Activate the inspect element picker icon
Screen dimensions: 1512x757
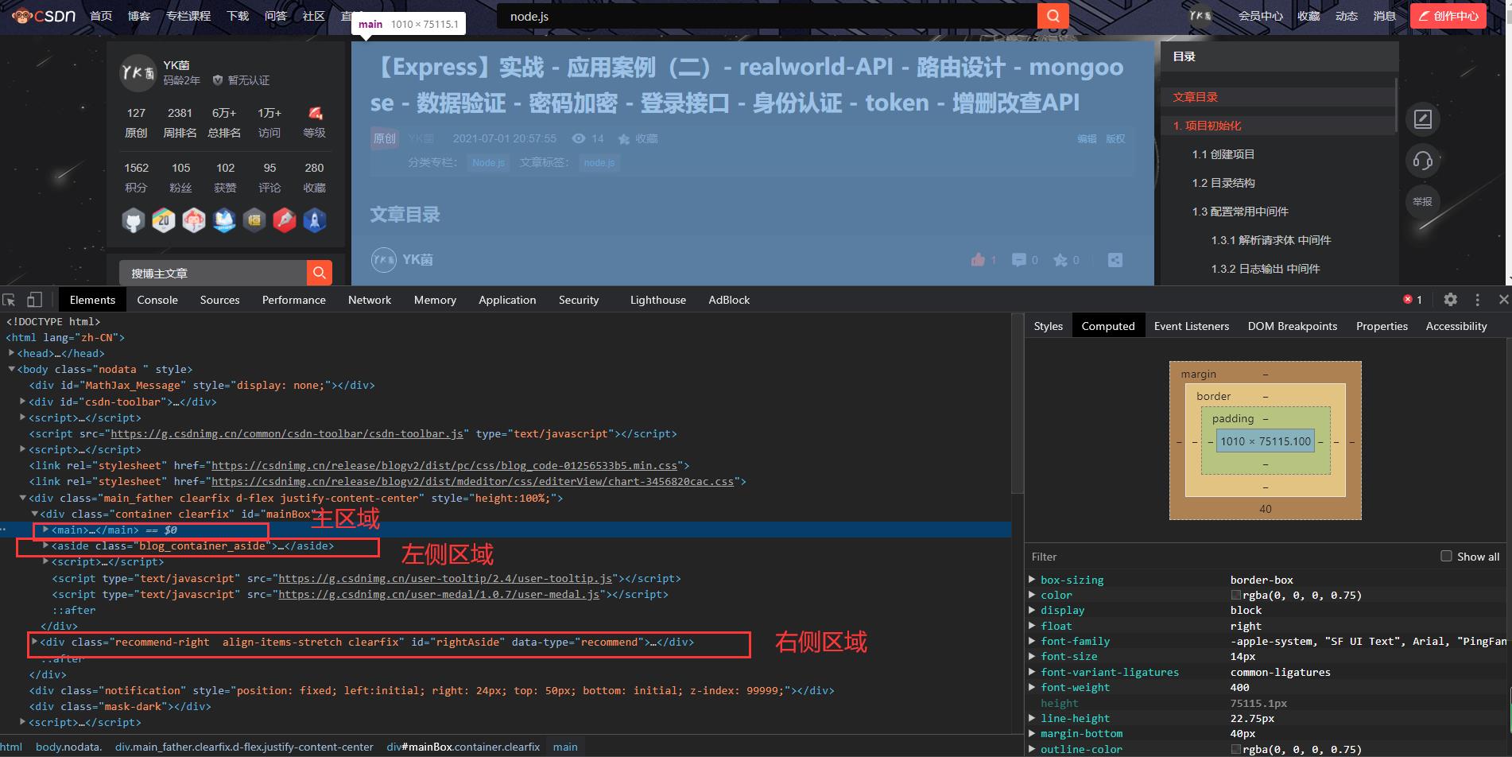point(10,300)
